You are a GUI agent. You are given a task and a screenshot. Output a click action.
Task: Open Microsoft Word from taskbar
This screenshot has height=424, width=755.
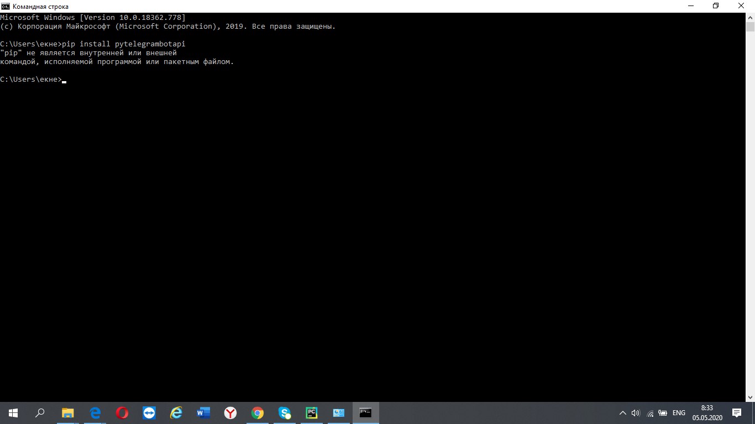click(x=203, y=412)
